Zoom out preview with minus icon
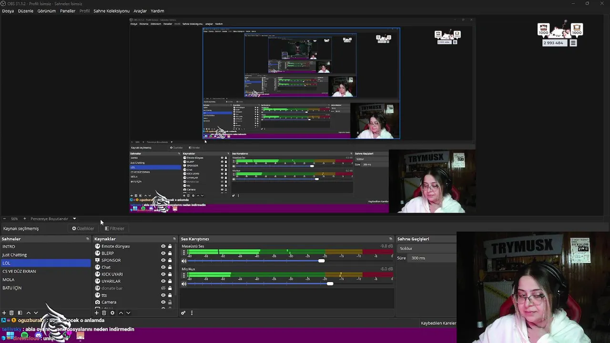The image size is (610, 343). point(4,219)
